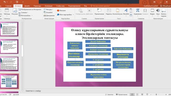Screen dimensions: 171x96
Task: Open the Фигуры shapes gallery
Action: pyautogui.click(x=48, y=10)
